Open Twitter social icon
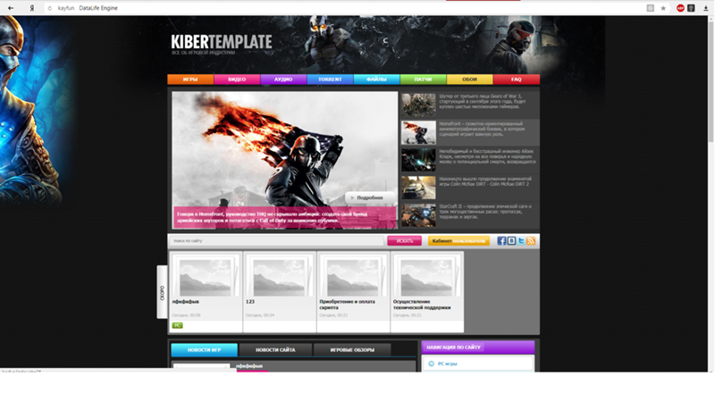Image resolution: width=715 pixels, height=402 pixels. (521, 240)
